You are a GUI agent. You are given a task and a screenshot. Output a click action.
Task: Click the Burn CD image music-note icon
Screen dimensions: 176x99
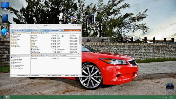click(x=37, y=30)
